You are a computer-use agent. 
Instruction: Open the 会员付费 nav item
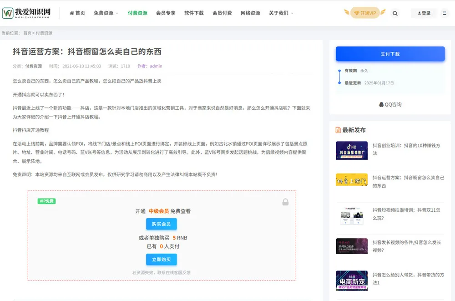tap(222, 13)
